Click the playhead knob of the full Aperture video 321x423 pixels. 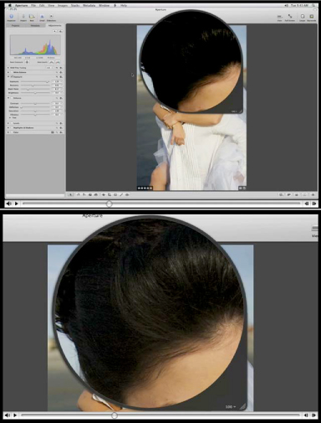110,204
